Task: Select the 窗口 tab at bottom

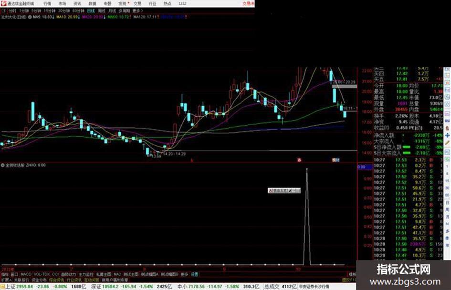Action: [14, 274]
